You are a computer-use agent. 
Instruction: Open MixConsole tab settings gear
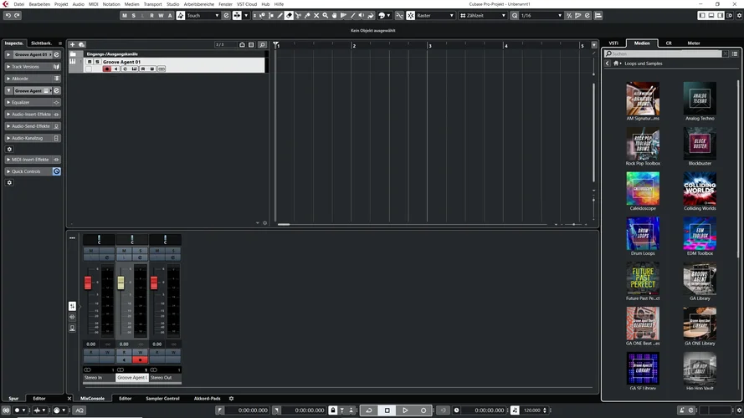pos(232,399)
